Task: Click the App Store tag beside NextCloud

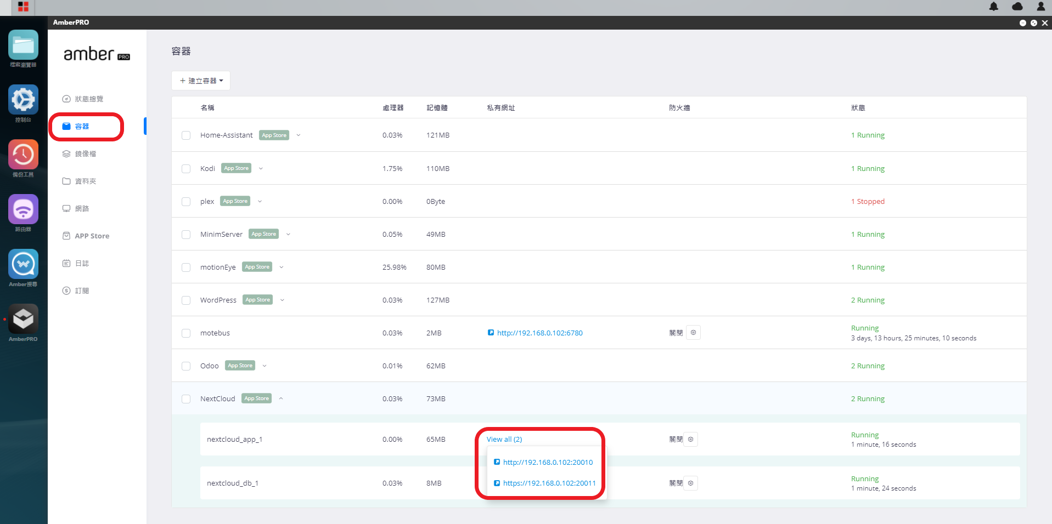Action: click(257, 398)
